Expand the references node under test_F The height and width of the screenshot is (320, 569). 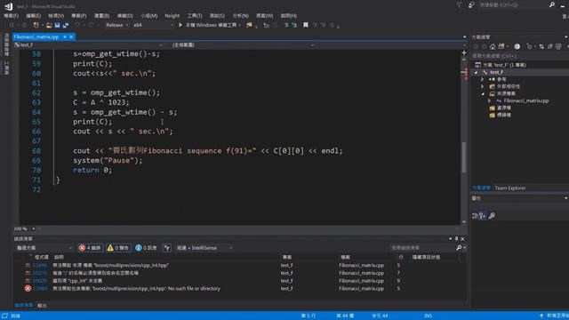pyautogui.click(x=482, y=79)
